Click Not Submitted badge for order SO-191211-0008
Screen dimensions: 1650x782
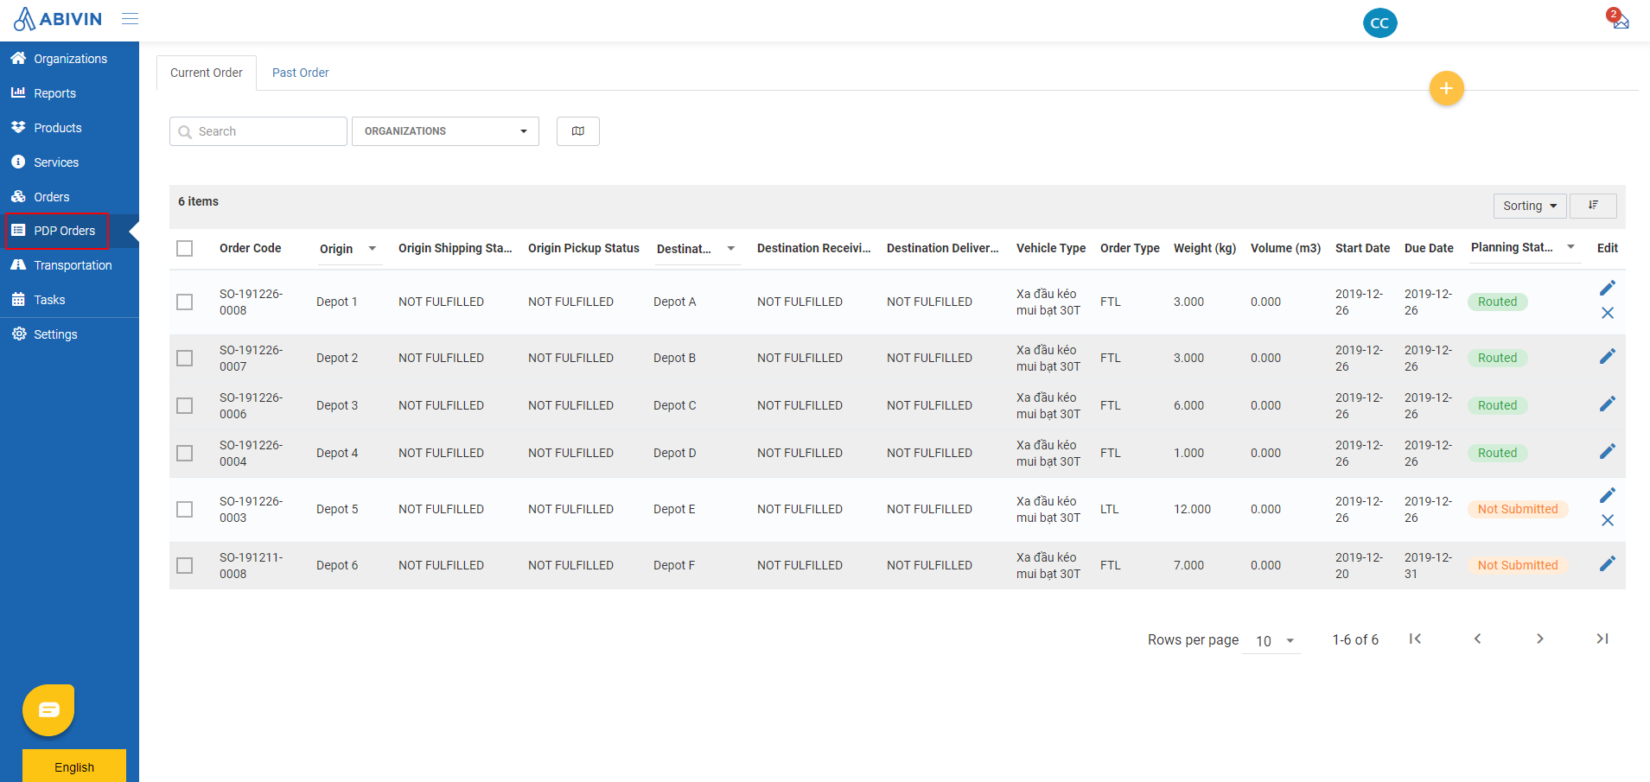[x=1517, y=565]
